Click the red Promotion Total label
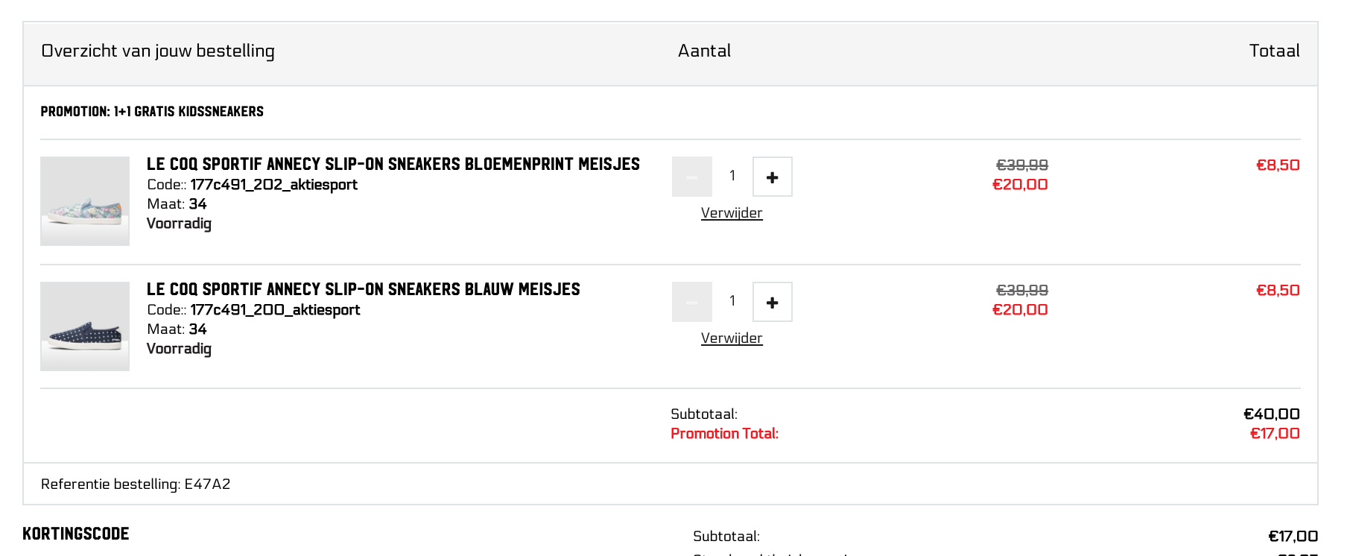The height and width of the screenshot is (556, 1350). [x=724, y=434]
